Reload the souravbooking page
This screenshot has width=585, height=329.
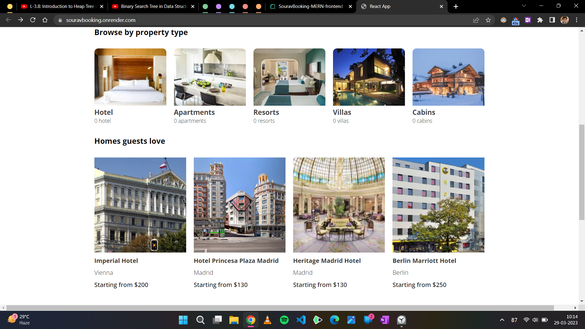click(33, 20)
